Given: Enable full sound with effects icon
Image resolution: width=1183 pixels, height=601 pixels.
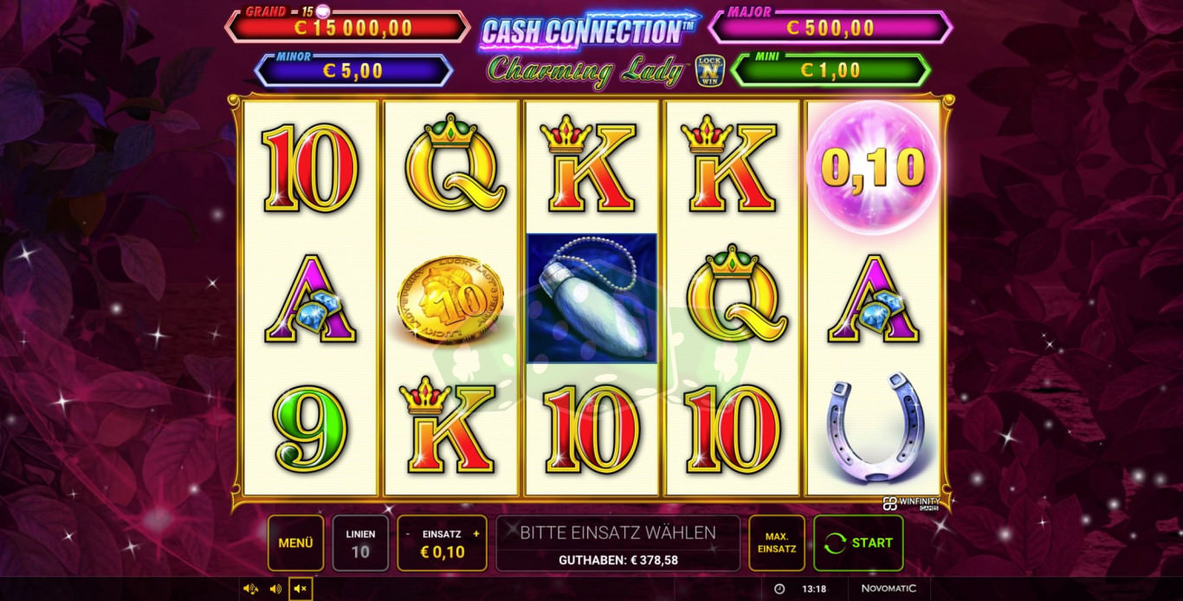Looking at the screenshot, I should coord(251,589).
